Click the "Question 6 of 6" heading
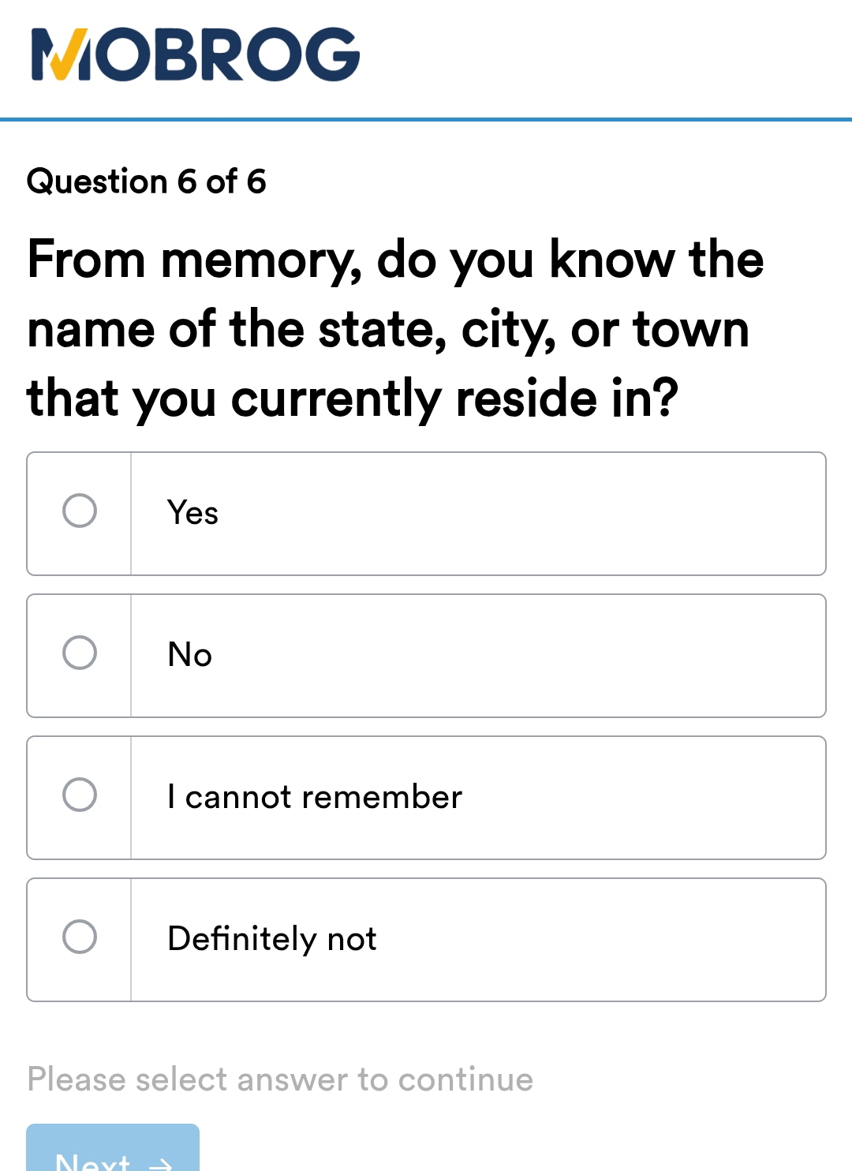Screen dimensions: 852x1171 (146, 181)
